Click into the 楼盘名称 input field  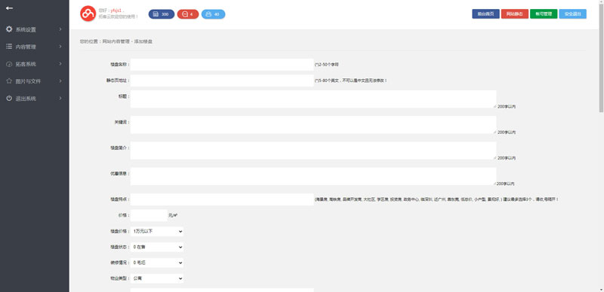click(222, 65)
